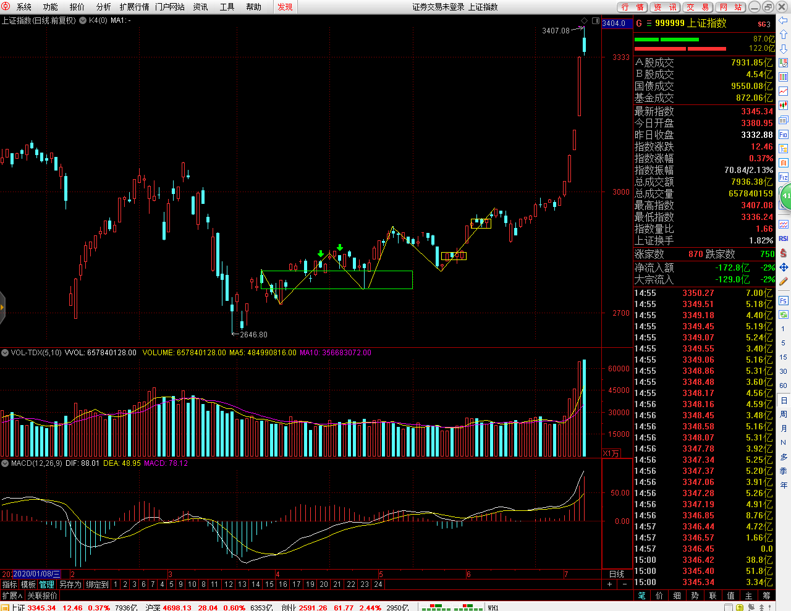Select the 15-minute period

click(x=783, y=357)
